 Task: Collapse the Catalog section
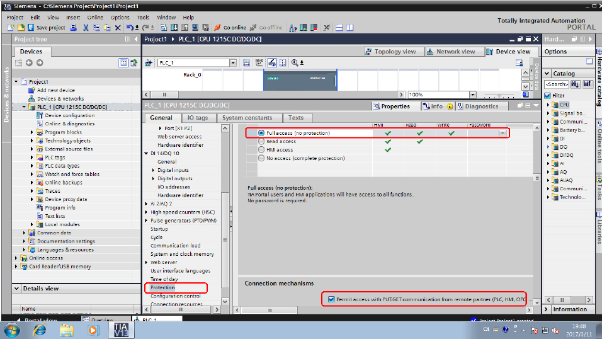(547, 74)
